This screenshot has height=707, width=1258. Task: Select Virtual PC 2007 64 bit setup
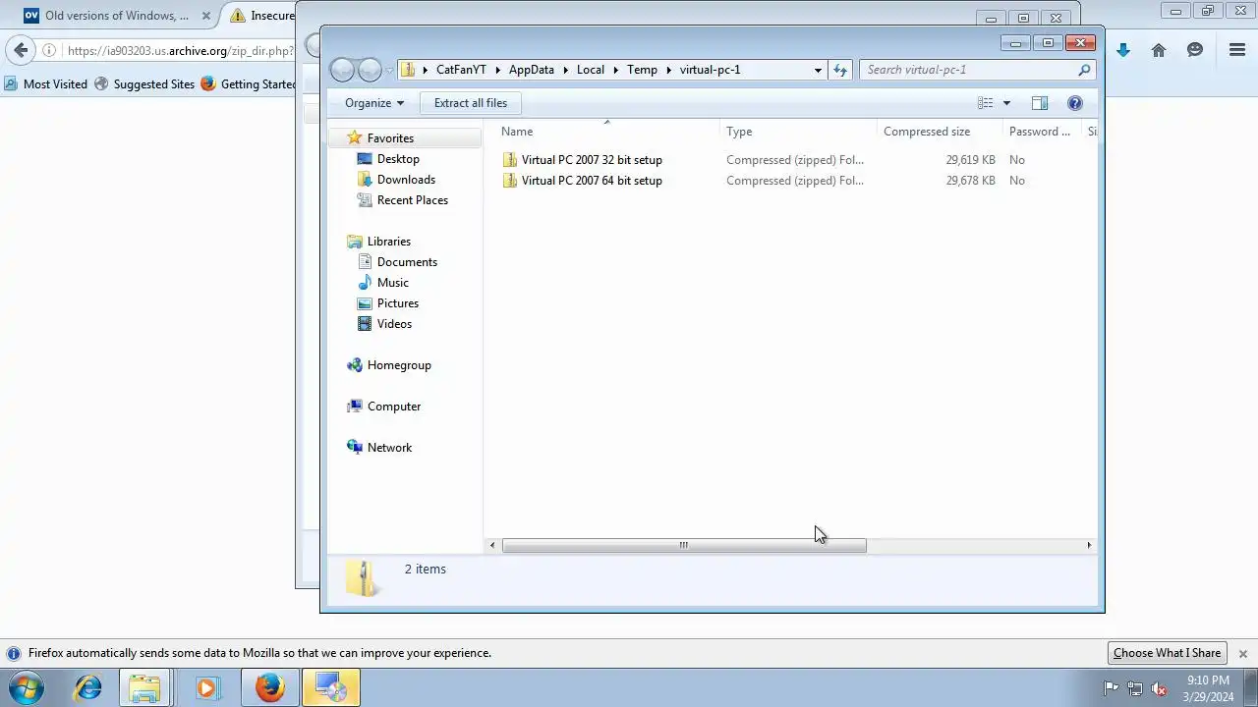(592, 181)
